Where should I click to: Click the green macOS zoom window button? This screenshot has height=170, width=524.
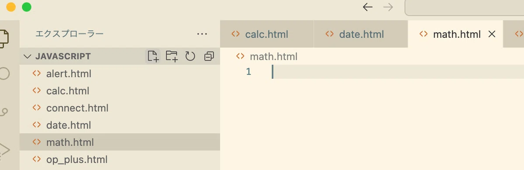(x=26, y=7)
